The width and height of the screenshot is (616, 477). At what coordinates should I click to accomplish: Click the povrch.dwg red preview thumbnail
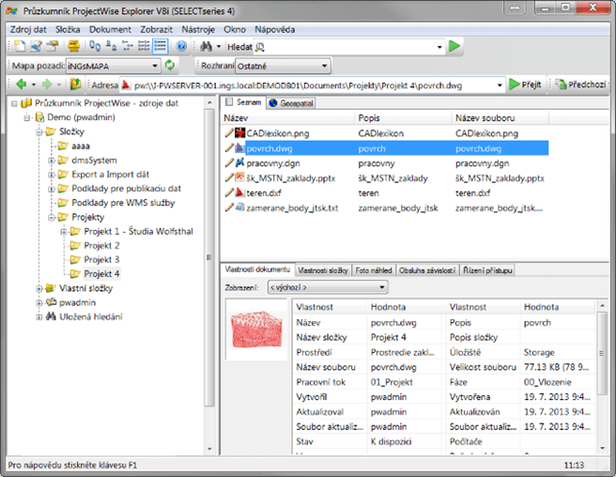(257, 330)
